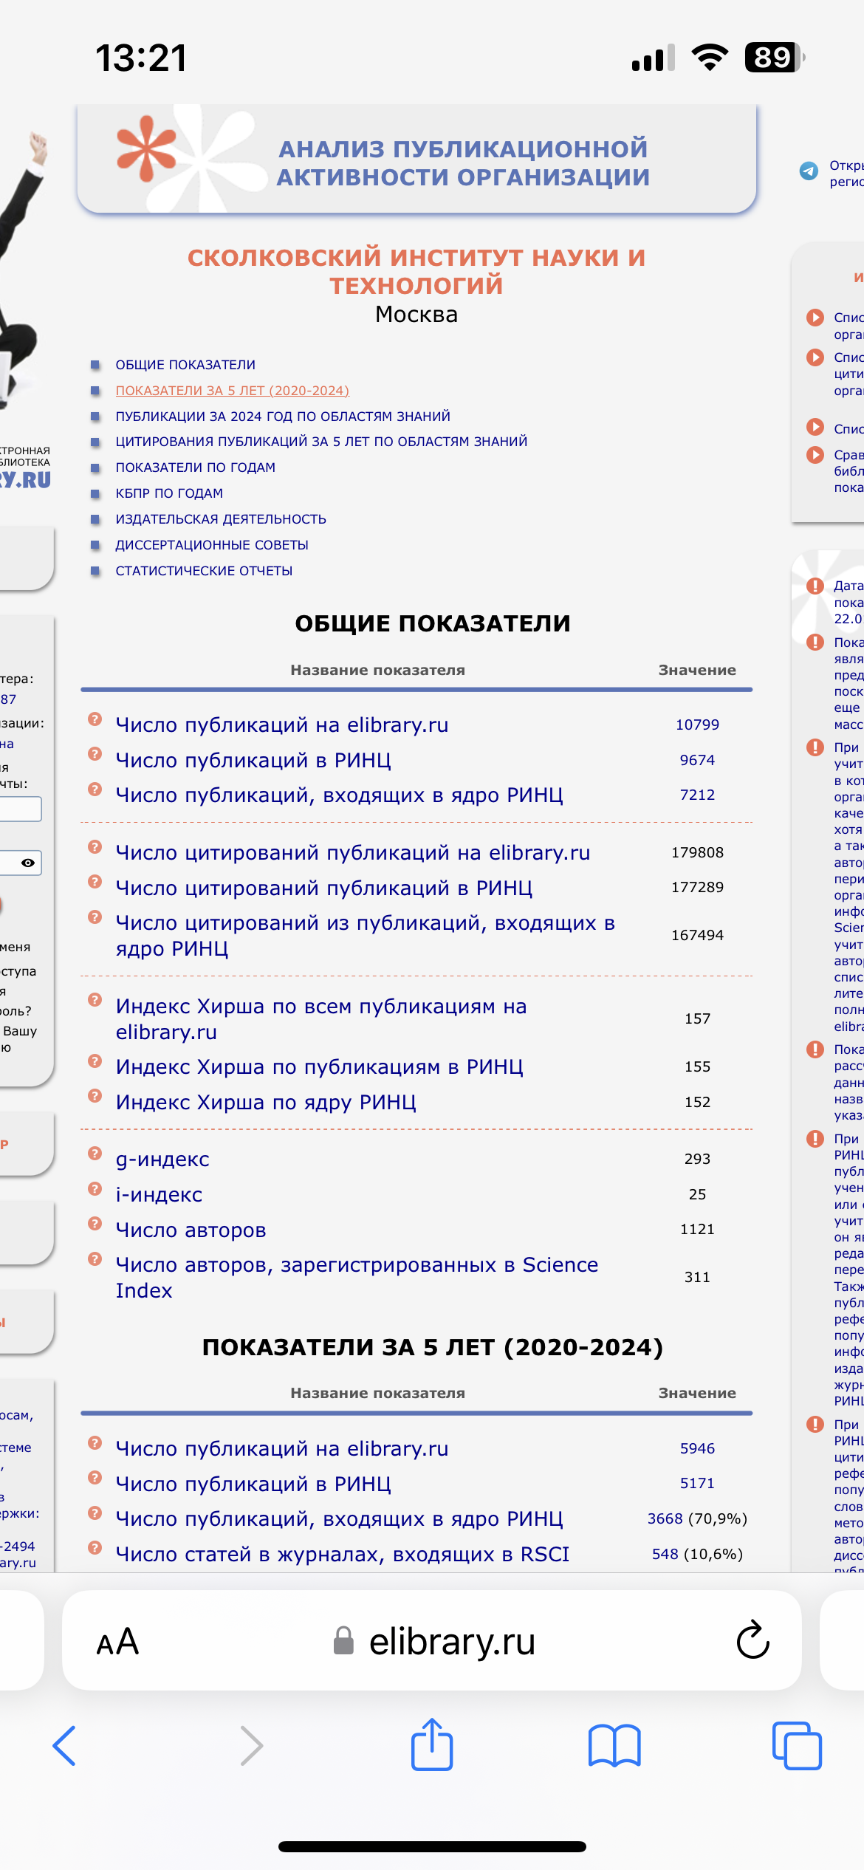864x1870 pixels.
Task: Tap the Wi-Fi indicator in status bar
Action: [x=710, y=57]
